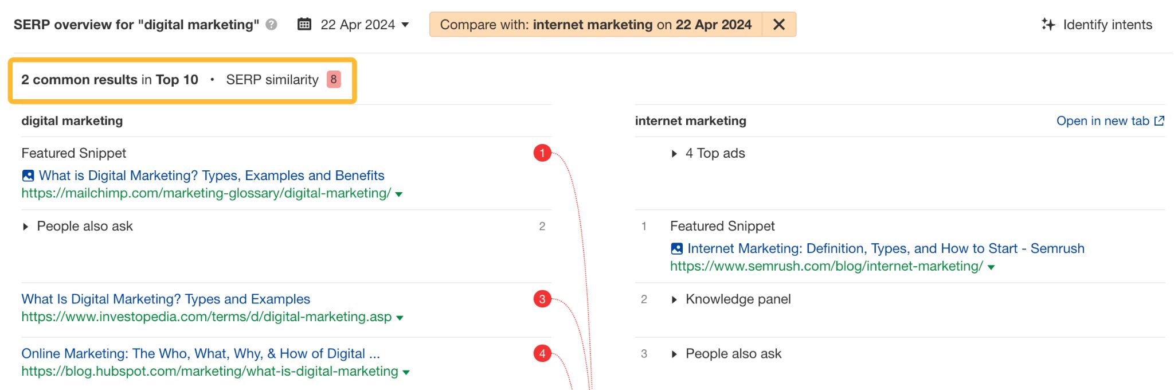Click the Identify intents sparkle icon
1174x390 pixels.
[1047, 25]
